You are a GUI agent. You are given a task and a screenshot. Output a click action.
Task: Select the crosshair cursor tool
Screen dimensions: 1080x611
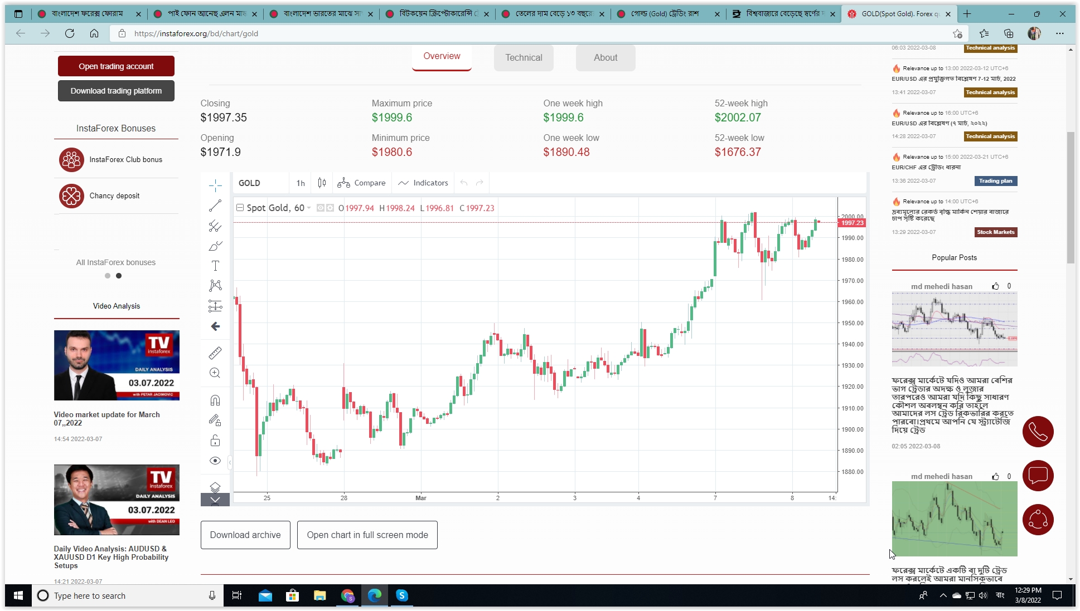[215, 185]
